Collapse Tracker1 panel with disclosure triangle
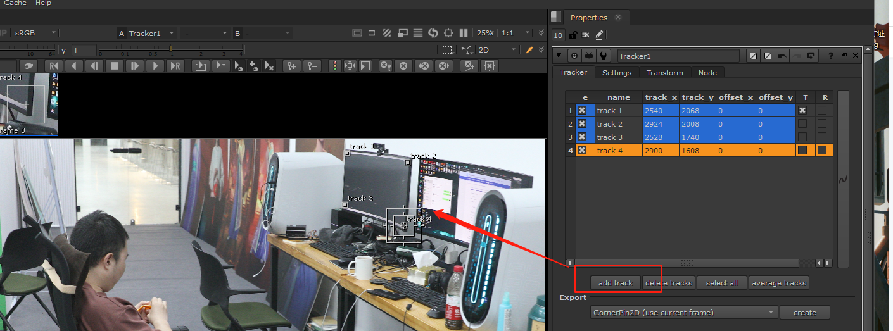Viewport: 893px width, 331px height. [x=559, y=56]
